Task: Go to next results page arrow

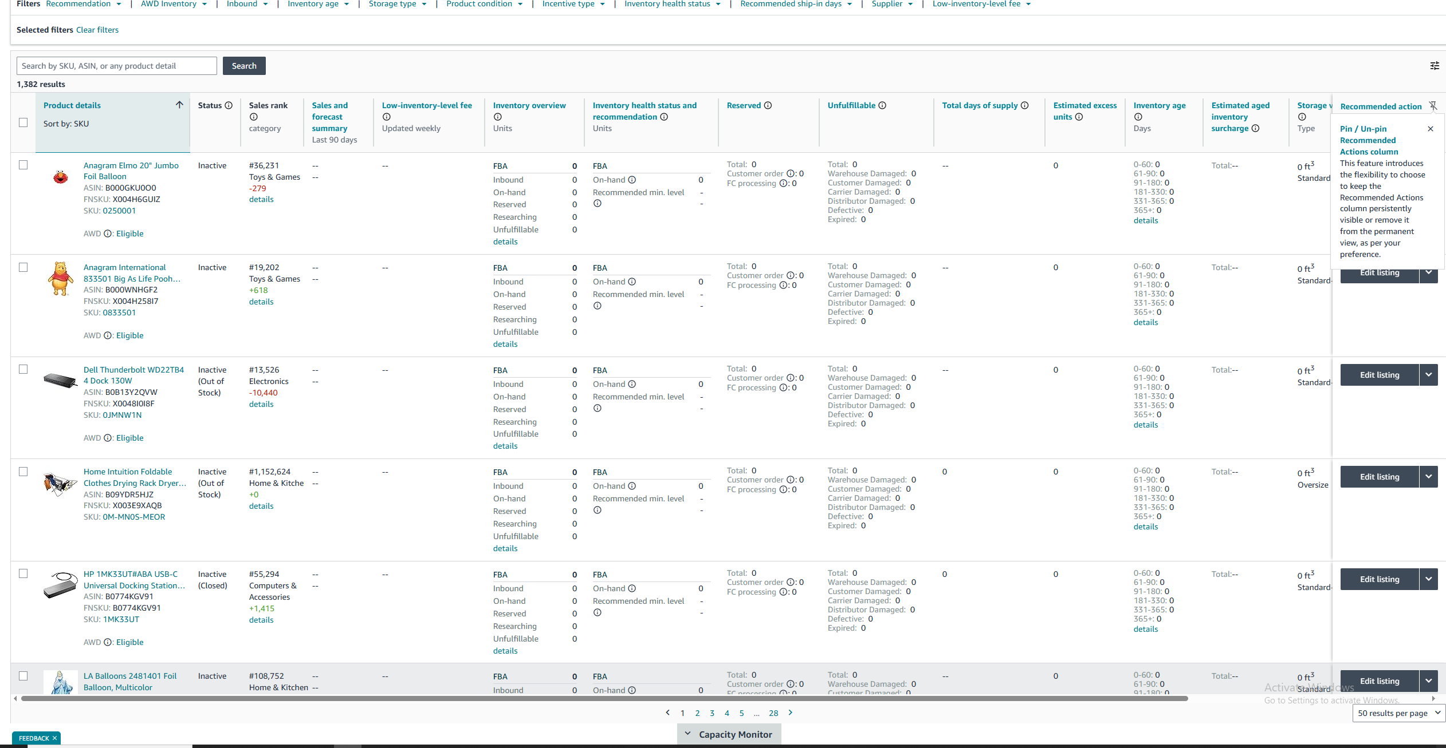Action: click(791, 713)
